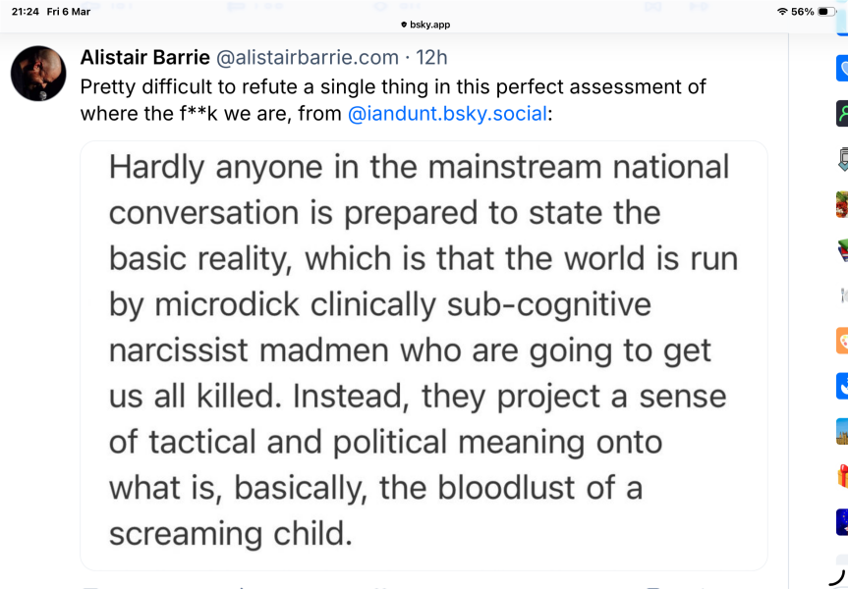
Task: Open the orange app icon in the side strip
Action: pyautogui.click(x=841, y=340)
